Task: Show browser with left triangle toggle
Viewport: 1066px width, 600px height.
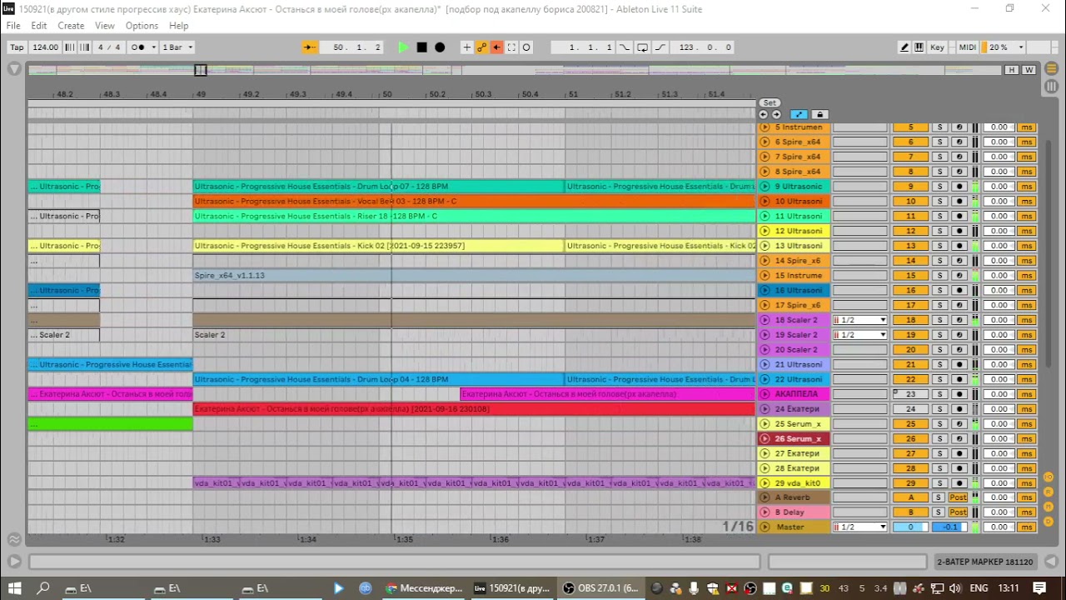Action: pos(14,70)
